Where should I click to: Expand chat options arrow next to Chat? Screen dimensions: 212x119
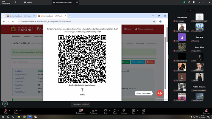coord(109,110)
